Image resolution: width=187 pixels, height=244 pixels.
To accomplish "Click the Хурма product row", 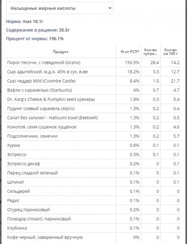I will (93, 145).
